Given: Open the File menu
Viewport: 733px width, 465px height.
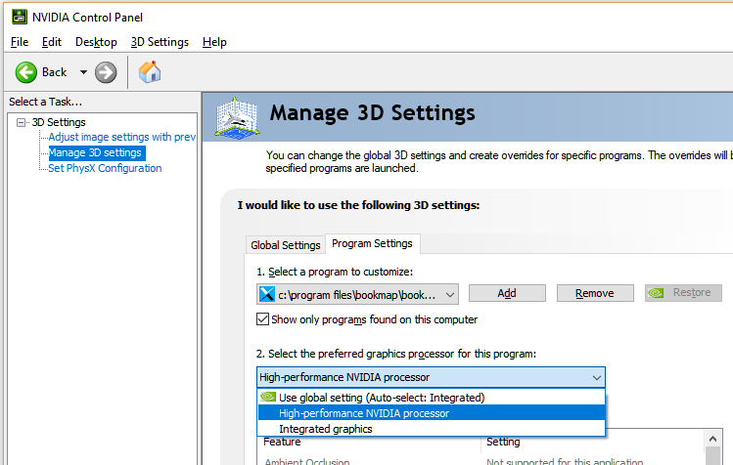Looking at the screenshot, I should tap(20, 42).
